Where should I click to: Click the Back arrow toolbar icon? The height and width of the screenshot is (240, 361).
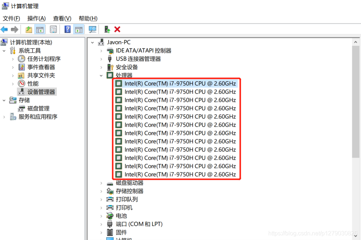pos(4,29)
